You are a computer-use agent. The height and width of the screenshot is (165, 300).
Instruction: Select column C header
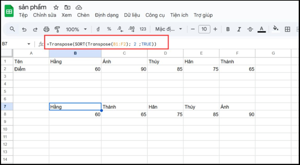124,53
